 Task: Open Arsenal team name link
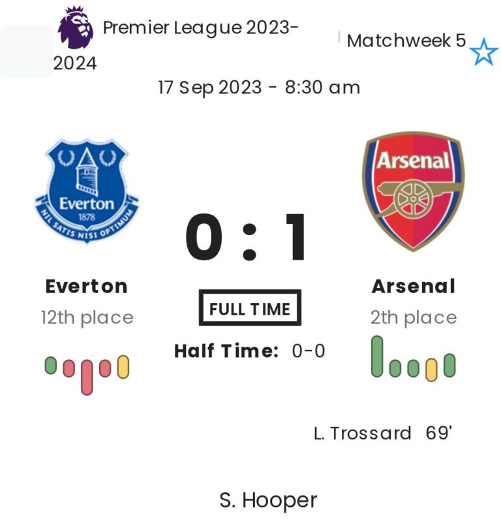pos(414,286)
